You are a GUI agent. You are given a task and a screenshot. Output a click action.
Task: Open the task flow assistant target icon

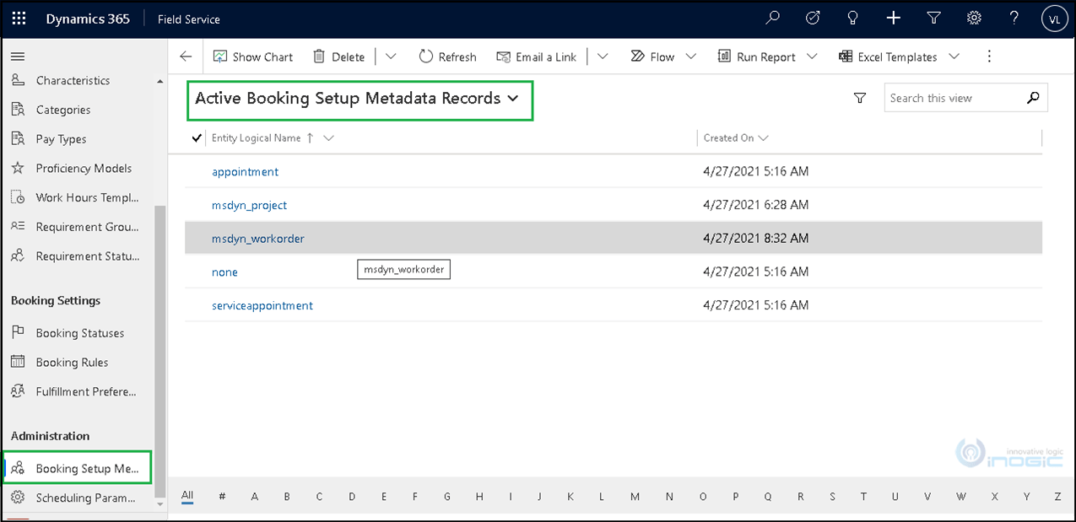tap(813, 18)
